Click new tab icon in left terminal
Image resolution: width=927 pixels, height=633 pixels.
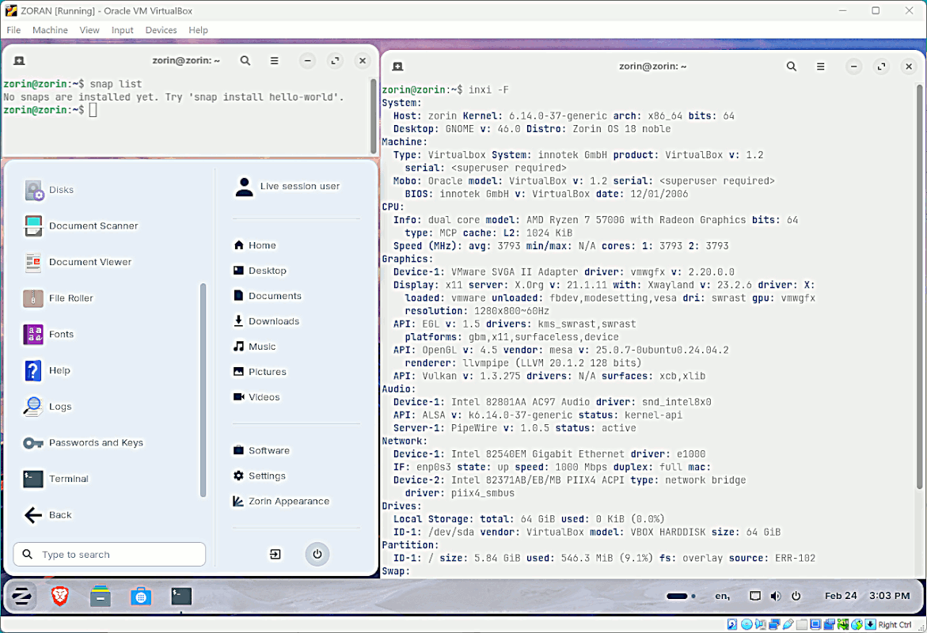point(19,61)
